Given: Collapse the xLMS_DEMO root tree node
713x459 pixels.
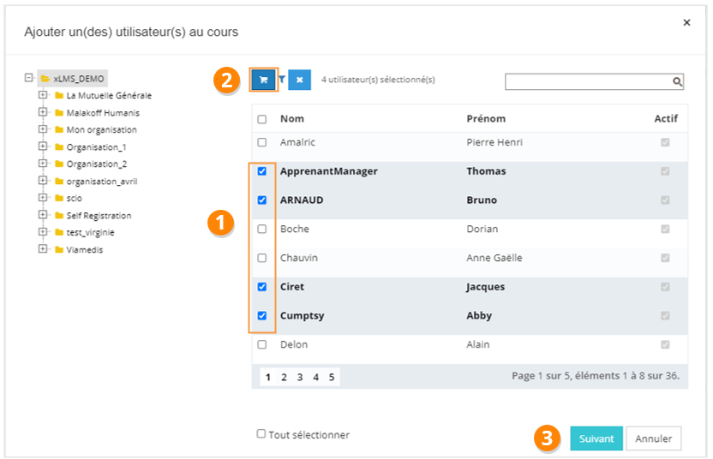Looking at the screenshot, I should (x=29, y=78).
